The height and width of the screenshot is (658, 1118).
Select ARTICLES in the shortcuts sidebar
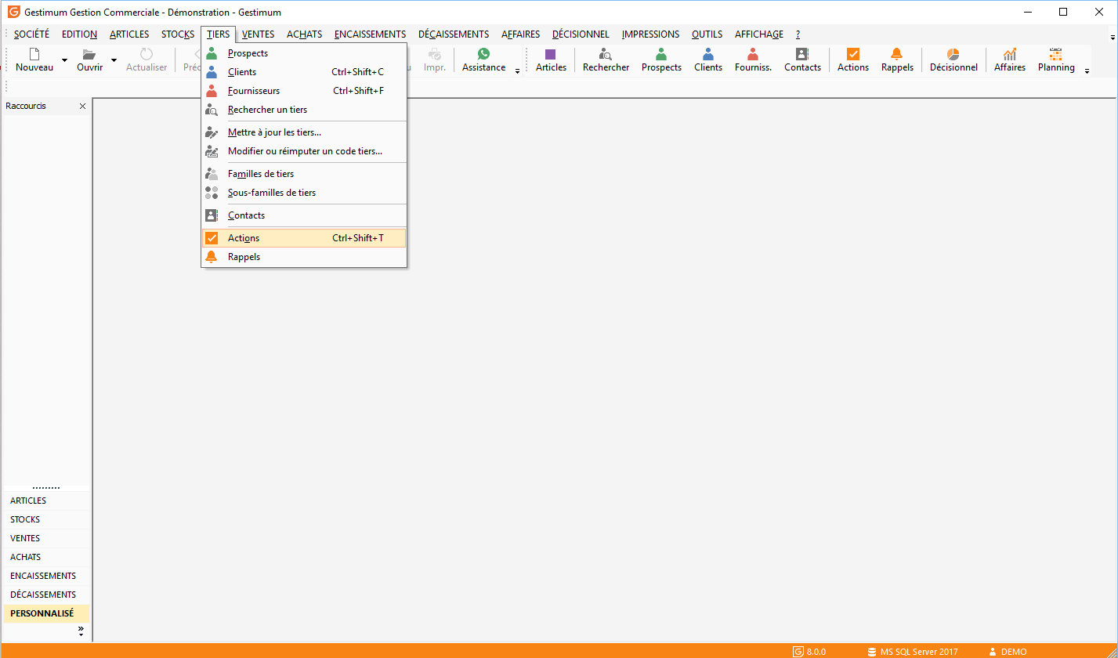pos(46,501)
